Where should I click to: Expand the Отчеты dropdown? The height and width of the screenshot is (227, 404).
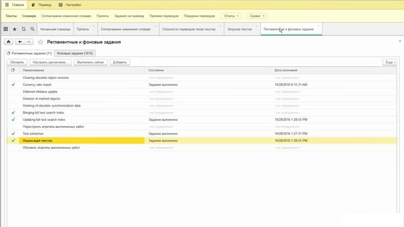click(x=231, y=16)
